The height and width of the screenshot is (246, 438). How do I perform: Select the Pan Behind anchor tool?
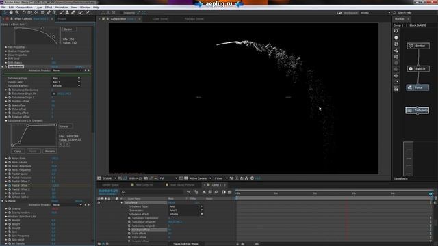[36, 12]
